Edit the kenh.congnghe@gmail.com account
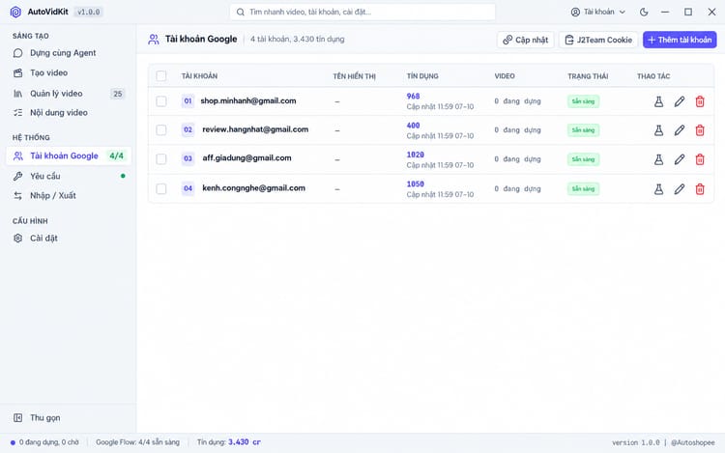Image resolution: width=725 pixels, height=453 pixels. pos(679,189)
